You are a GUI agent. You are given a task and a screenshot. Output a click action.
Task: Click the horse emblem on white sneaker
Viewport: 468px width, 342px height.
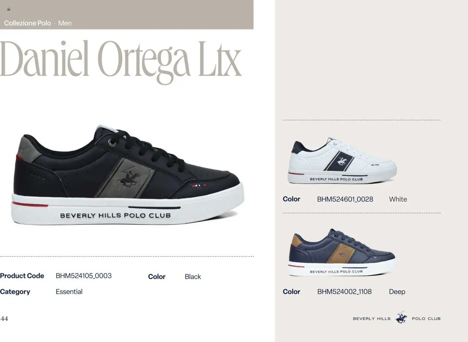[342, 161]
